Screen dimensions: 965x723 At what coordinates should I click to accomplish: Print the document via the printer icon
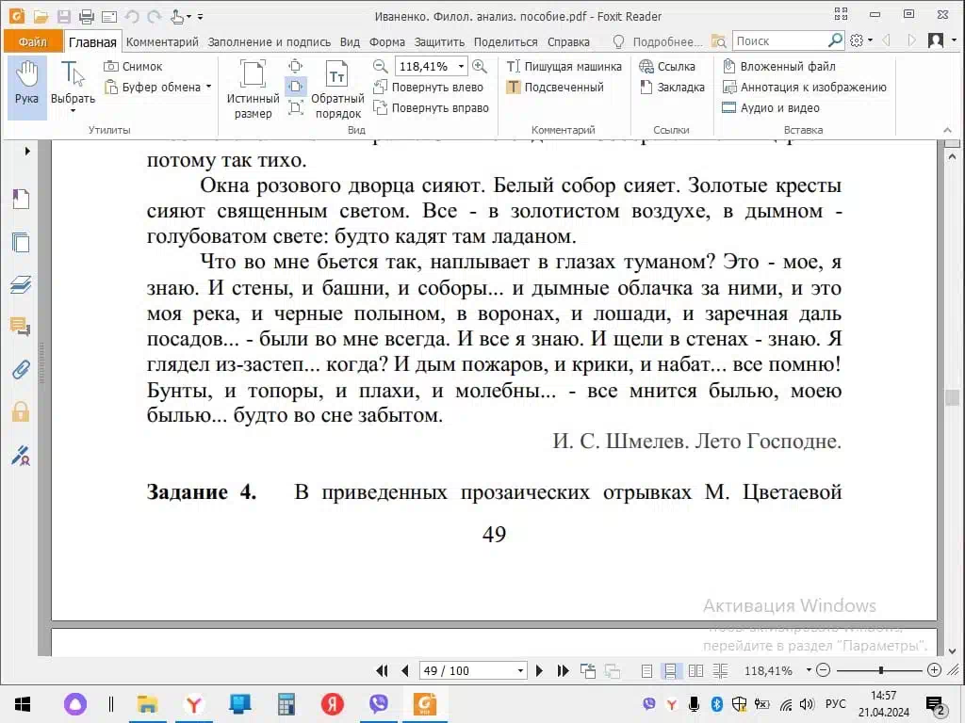[x=86, y=17]
